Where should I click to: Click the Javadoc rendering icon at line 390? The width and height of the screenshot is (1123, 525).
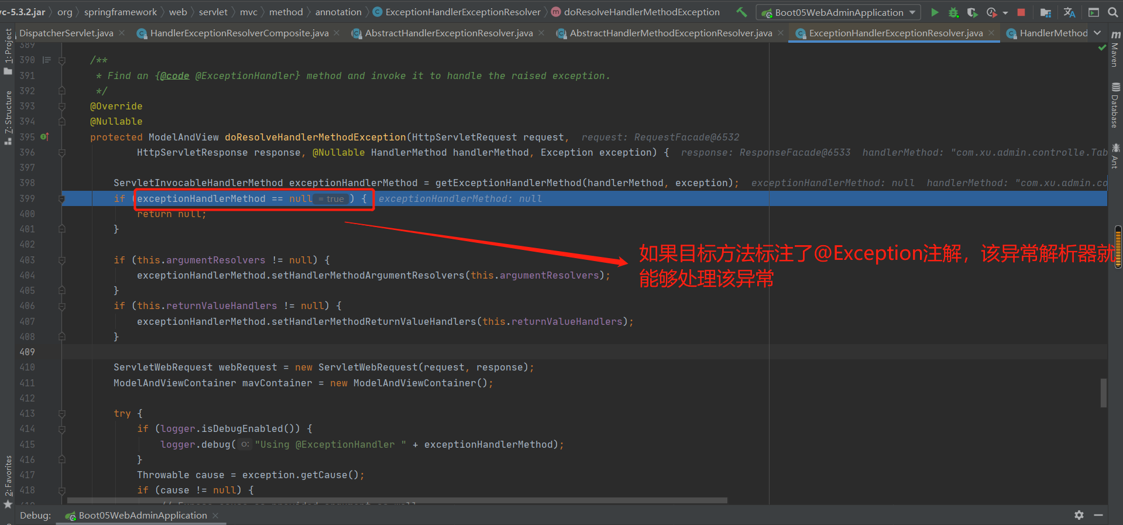(x=47, y=60)
